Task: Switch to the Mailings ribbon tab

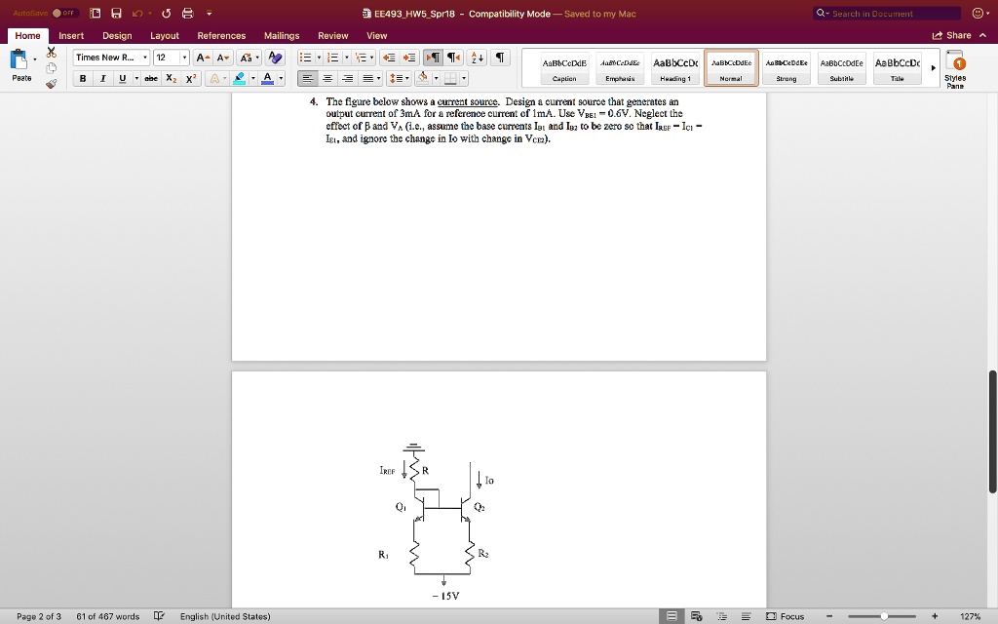Action: pyautogui.click(x=282, y=35)
